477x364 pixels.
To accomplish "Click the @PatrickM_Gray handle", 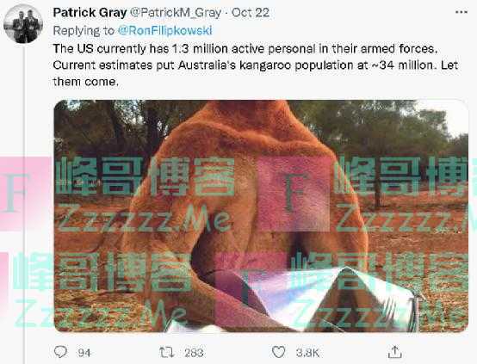I will (176, 13).
